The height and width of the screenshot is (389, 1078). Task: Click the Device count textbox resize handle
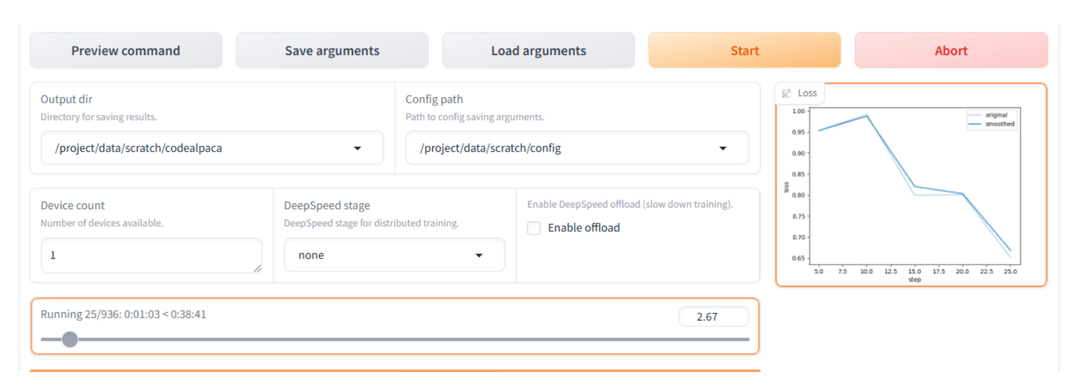(x=257, y=269)
